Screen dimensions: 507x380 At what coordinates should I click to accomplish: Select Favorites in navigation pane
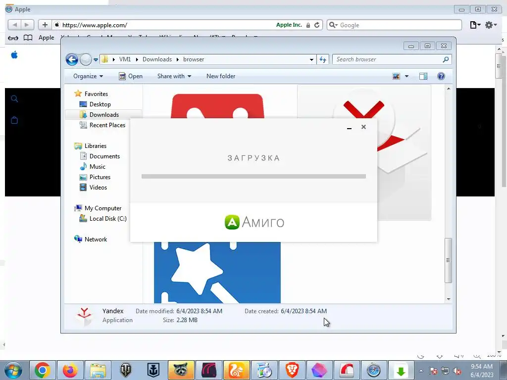(96, 94)
